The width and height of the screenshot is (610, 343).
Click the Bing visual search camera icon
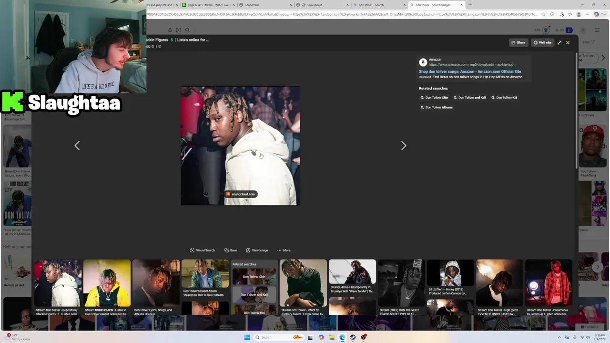click(178, 30)
